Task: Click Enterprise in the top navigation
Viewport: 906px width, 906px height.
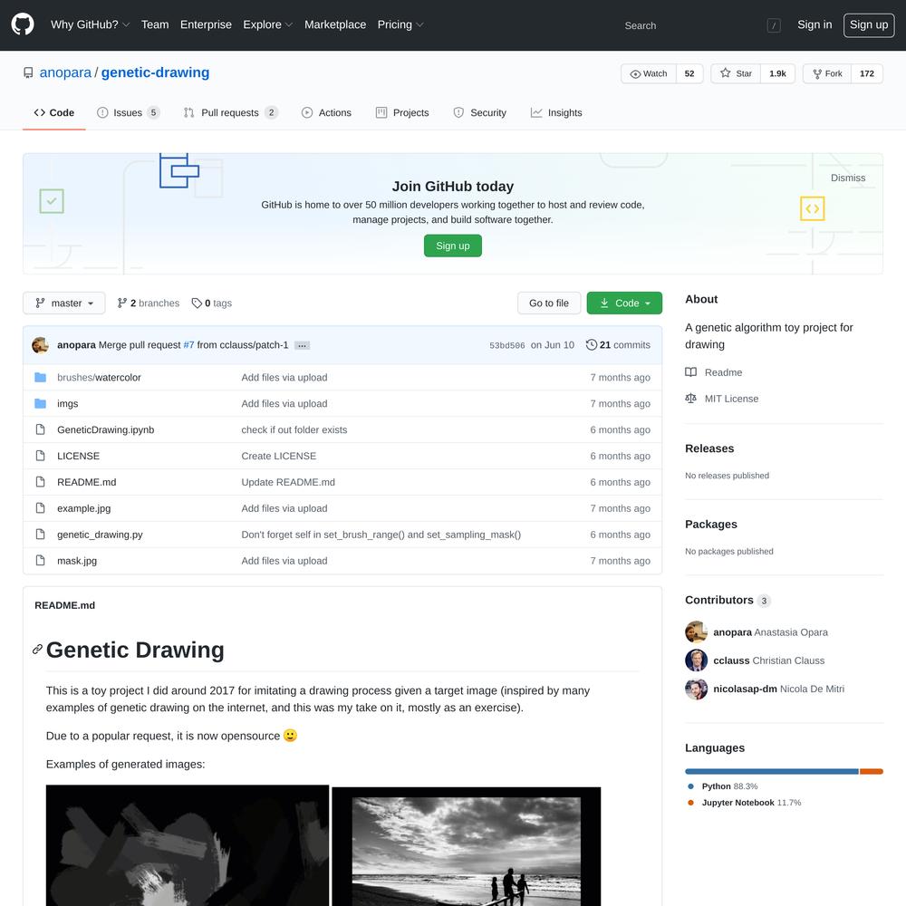Action: point(206,24)
